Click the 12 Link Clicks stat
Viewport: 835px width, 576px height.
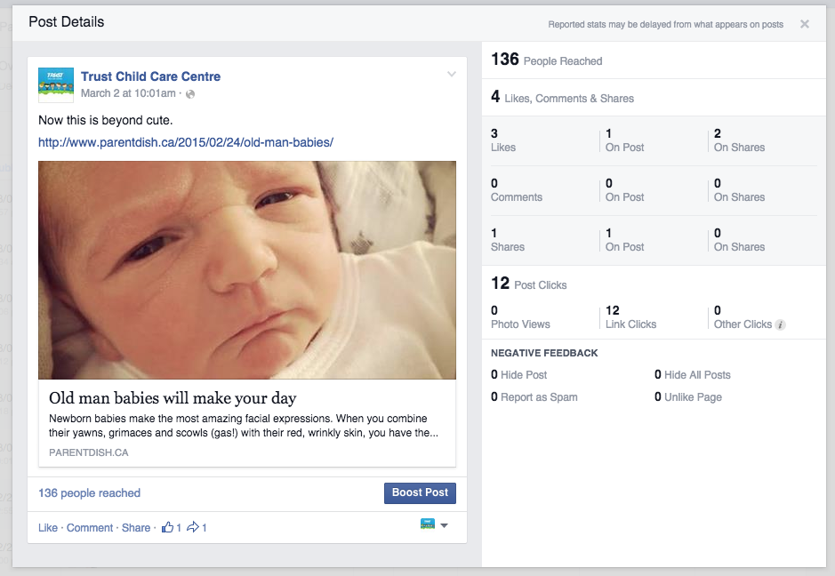click(x=630, y=317)
